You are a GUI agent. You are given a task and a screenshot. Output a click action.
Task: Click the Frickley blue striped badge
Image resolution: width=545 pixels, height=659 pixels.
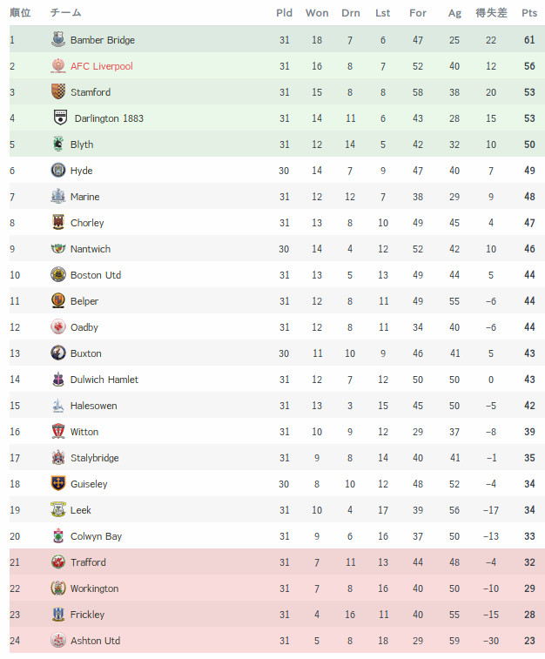(x=58, y=614)
